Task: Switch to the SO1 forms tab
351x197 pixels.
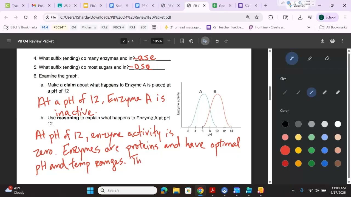Action: pos(248,5)
